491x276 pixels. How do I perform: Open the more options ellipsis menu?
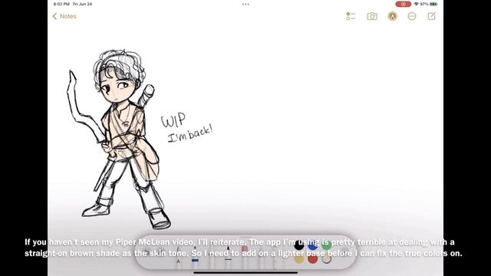click(412, 16)
